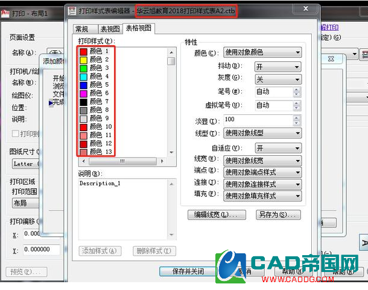Click the '颜色 11' list row

tap(96, 135)
